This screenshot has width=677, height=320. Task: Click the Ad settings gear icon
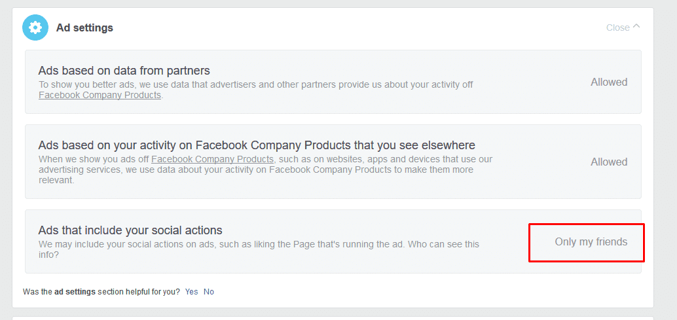click(x=35, y=27)
